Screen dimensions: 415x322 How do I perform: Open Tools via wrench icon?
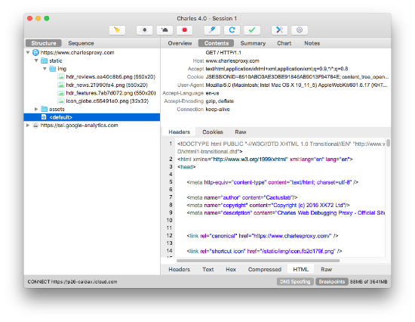click(279, 30)
